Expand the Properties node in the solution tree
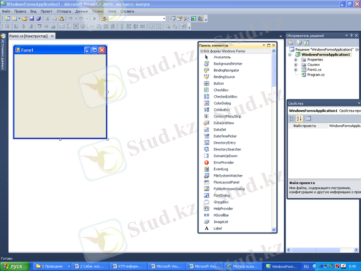The image size is (361, 271). click(296, 60)
